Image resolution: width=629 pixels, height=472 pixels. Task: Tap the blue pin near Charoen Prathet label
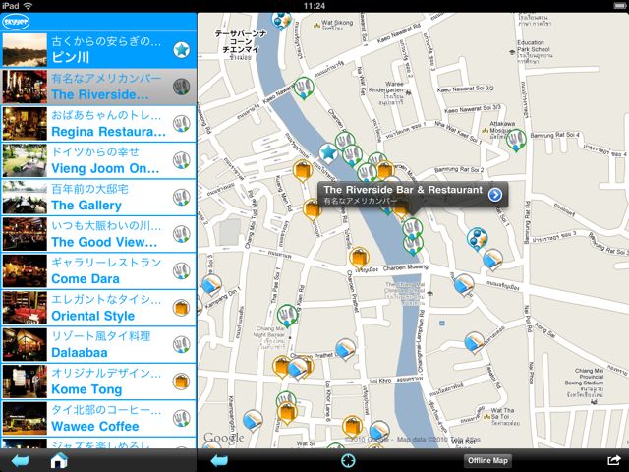[x=345, y=349]
